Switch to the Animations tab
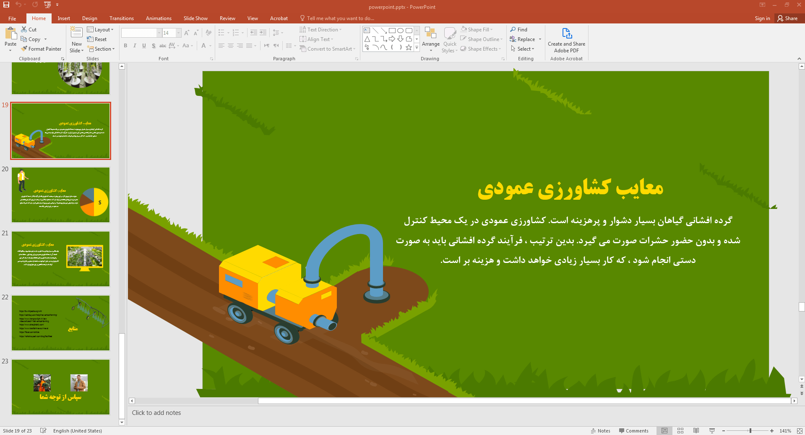The height and width of the screenshot is (435, 805). pyautogui.click(x=159, y=18)
